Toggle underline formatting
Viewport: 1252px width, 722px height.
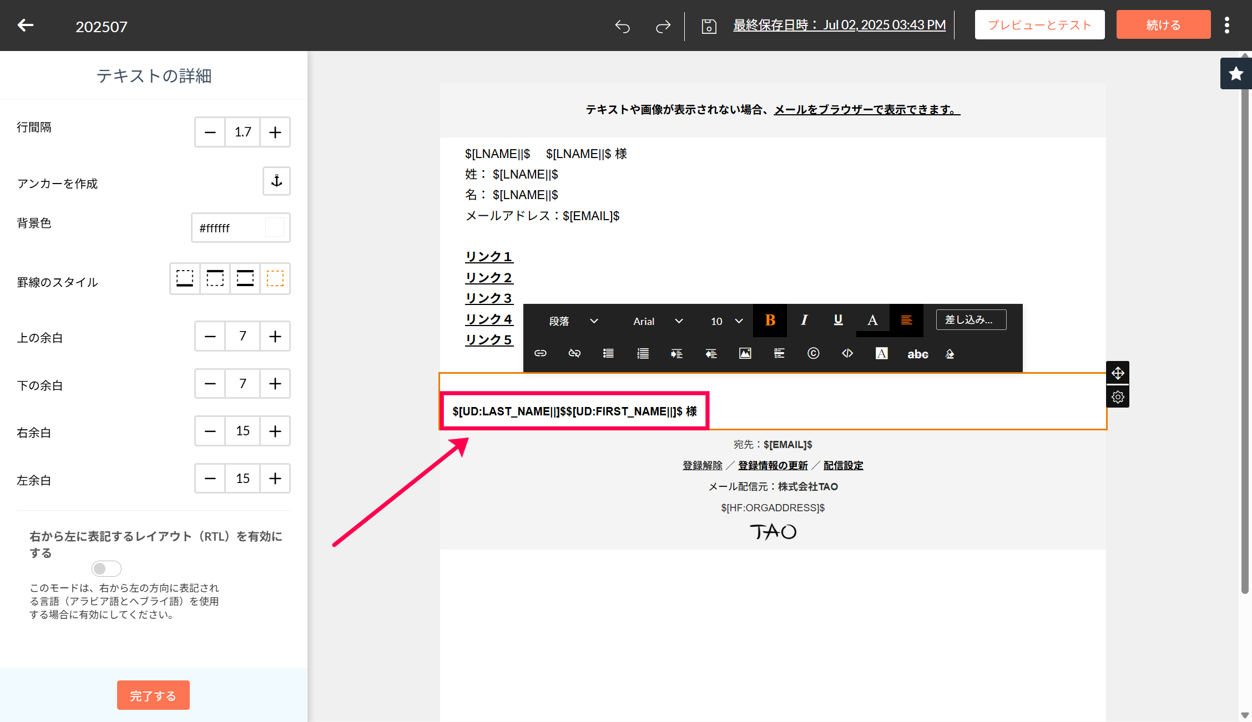point(838,321)
